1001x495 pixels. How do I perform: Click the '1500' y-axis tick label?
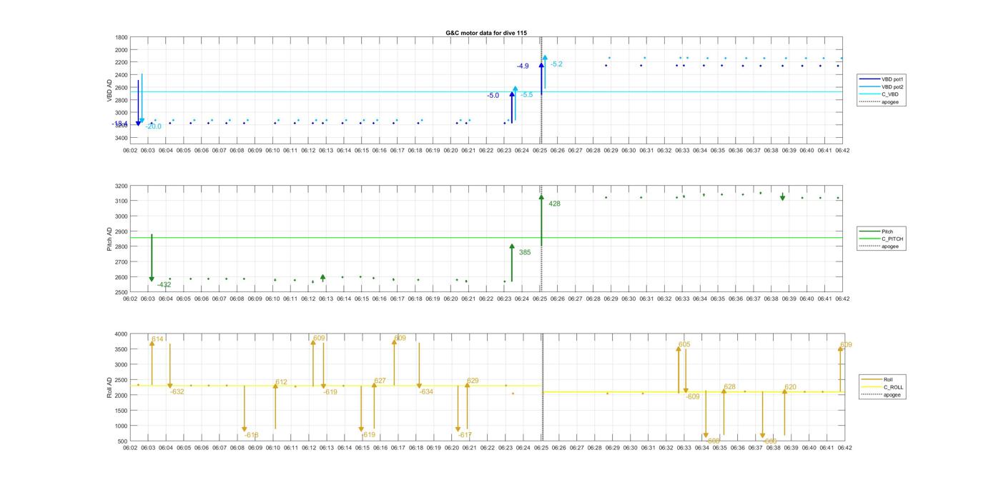pos(122,411)
